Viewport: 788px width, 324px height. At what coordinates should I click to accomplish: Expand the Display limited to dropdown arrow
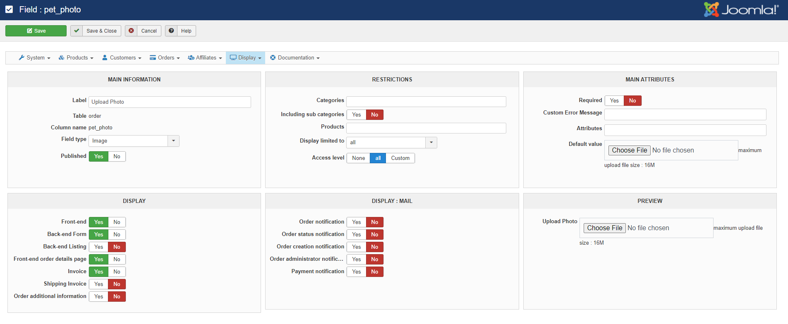pyautogui.click(x=431, y=143)
